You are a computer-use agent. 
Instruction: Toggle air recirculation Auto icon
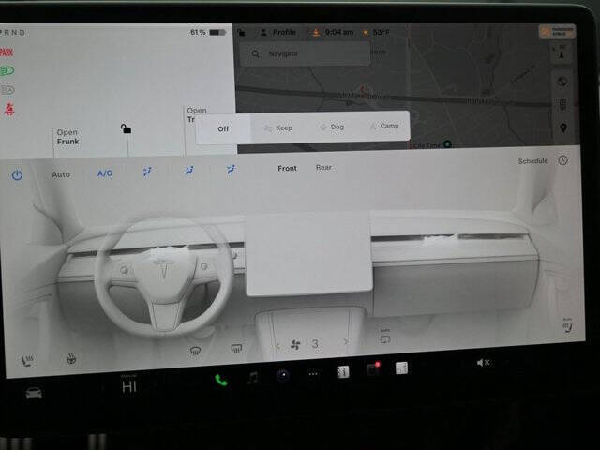click(x=385, y=337)
